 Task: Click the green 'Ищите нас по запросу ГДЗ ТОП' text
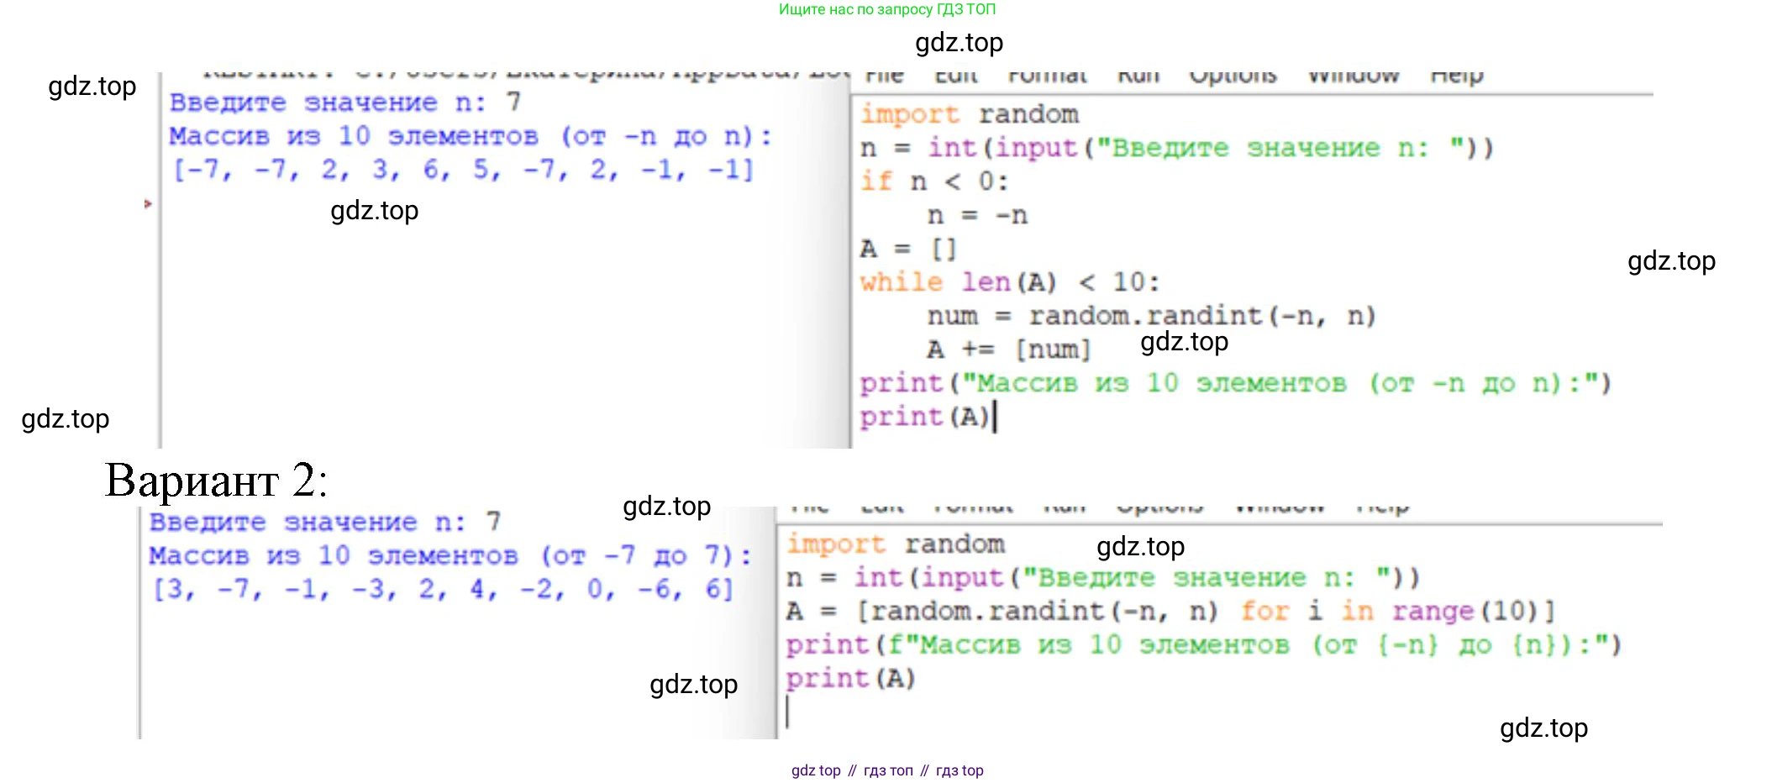click(887, 9)
